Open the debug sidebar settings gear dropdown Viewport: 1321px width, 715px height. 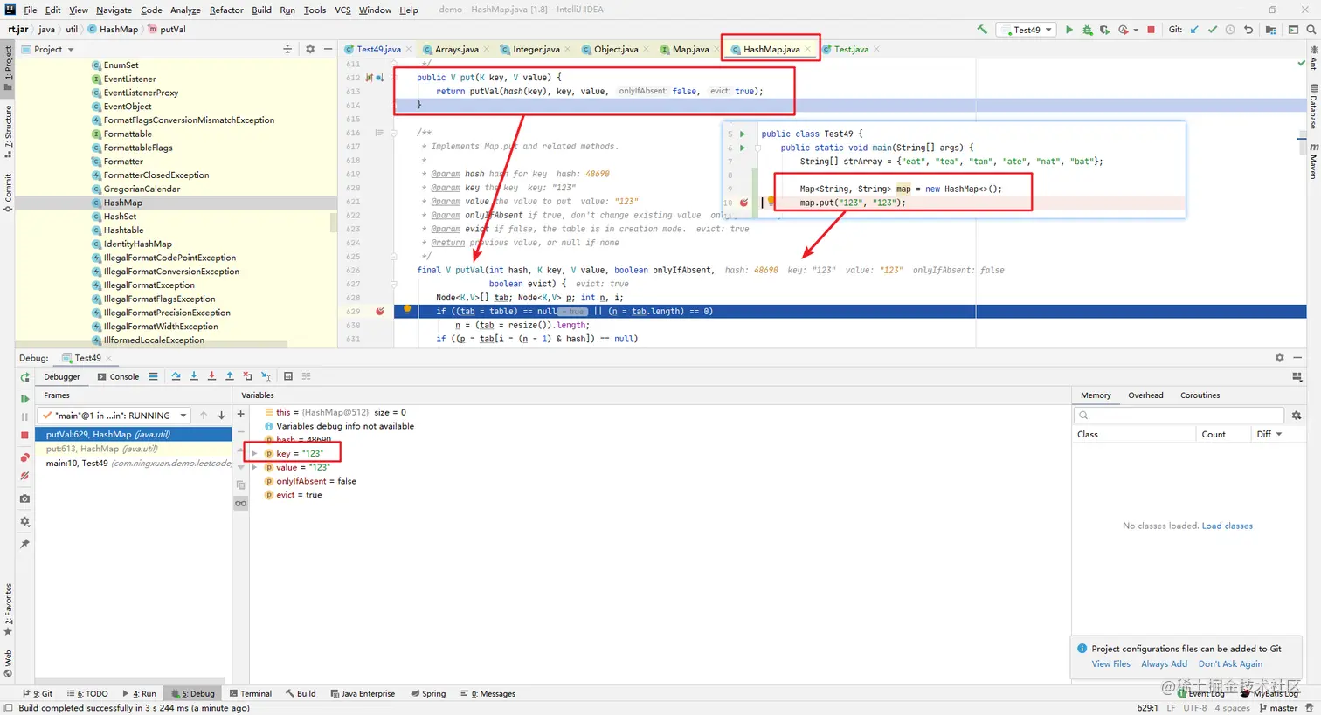pos(24,522)
